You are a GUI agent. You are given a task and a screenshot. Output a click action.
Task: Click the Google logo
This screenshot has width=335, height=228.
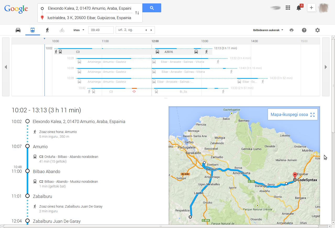click(x=16, y=9)
